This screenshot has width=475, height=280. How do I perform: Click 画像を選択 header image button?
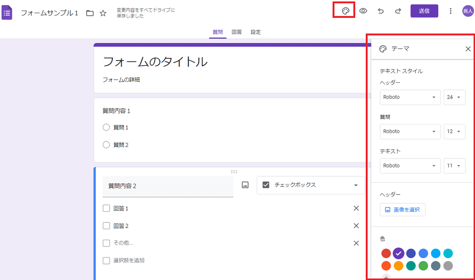[x=403, y=210]
